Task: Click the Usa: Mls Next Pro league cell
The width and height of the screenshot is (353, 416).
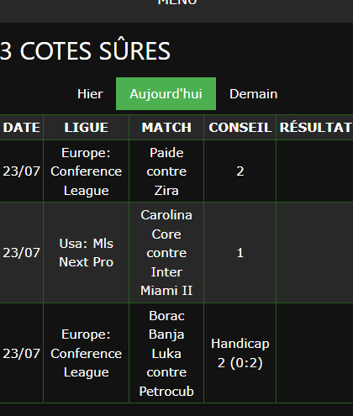Action: point(86,253)
